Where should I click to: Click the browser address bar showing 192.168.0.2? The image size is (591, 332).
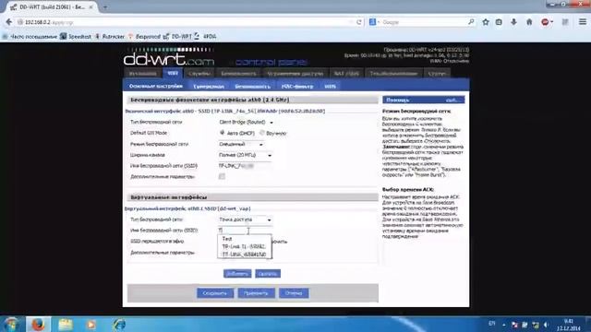[x=185, y=22]
